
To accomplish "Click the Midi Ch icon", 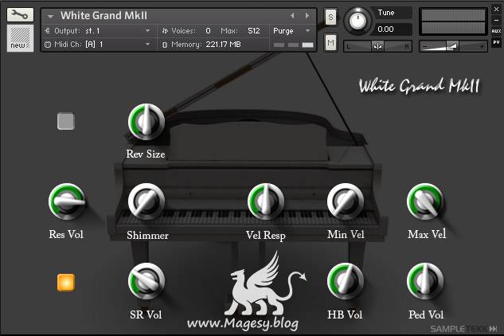I will pos(48,45).
